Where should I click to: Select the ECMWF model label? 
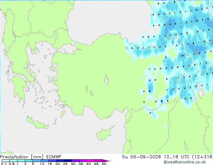54,157
